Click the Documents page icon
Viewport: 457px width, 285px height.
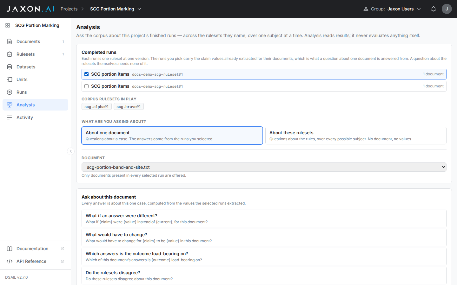(10, 41)
